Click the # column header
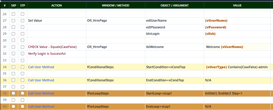Image resolution: width=273 pixels, height=110 pixels. click(x=5, y=5)
